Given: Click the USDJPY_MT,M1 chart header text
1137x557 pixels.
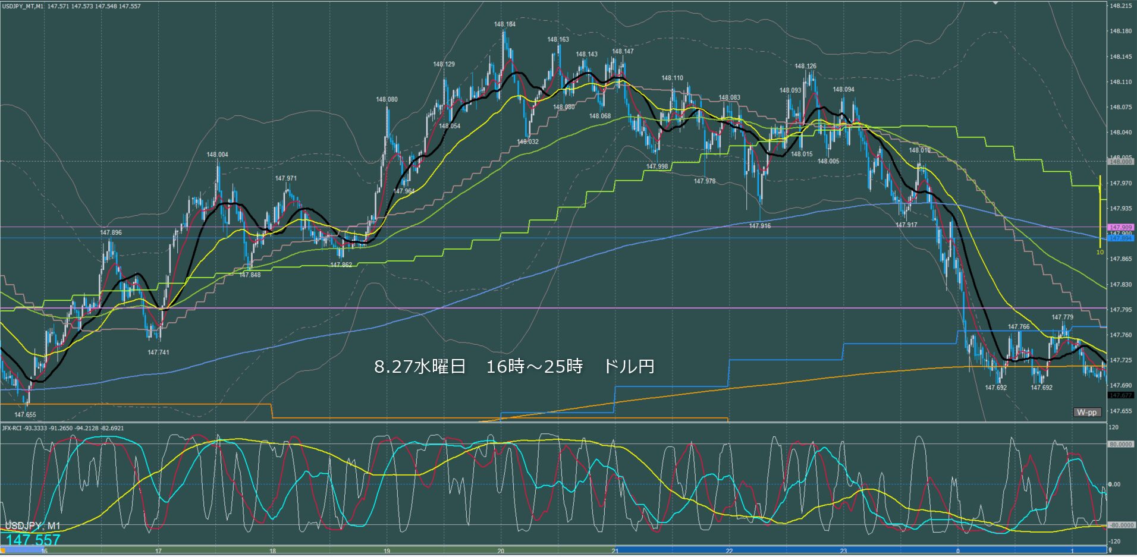Looking at the screenshot, I should pos(23,6).
